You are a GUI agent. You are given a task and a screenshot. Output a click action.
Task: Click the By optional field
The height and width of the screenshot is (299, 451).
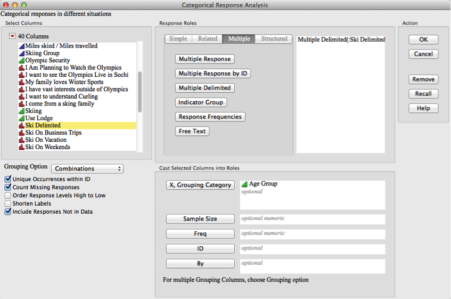313,266
